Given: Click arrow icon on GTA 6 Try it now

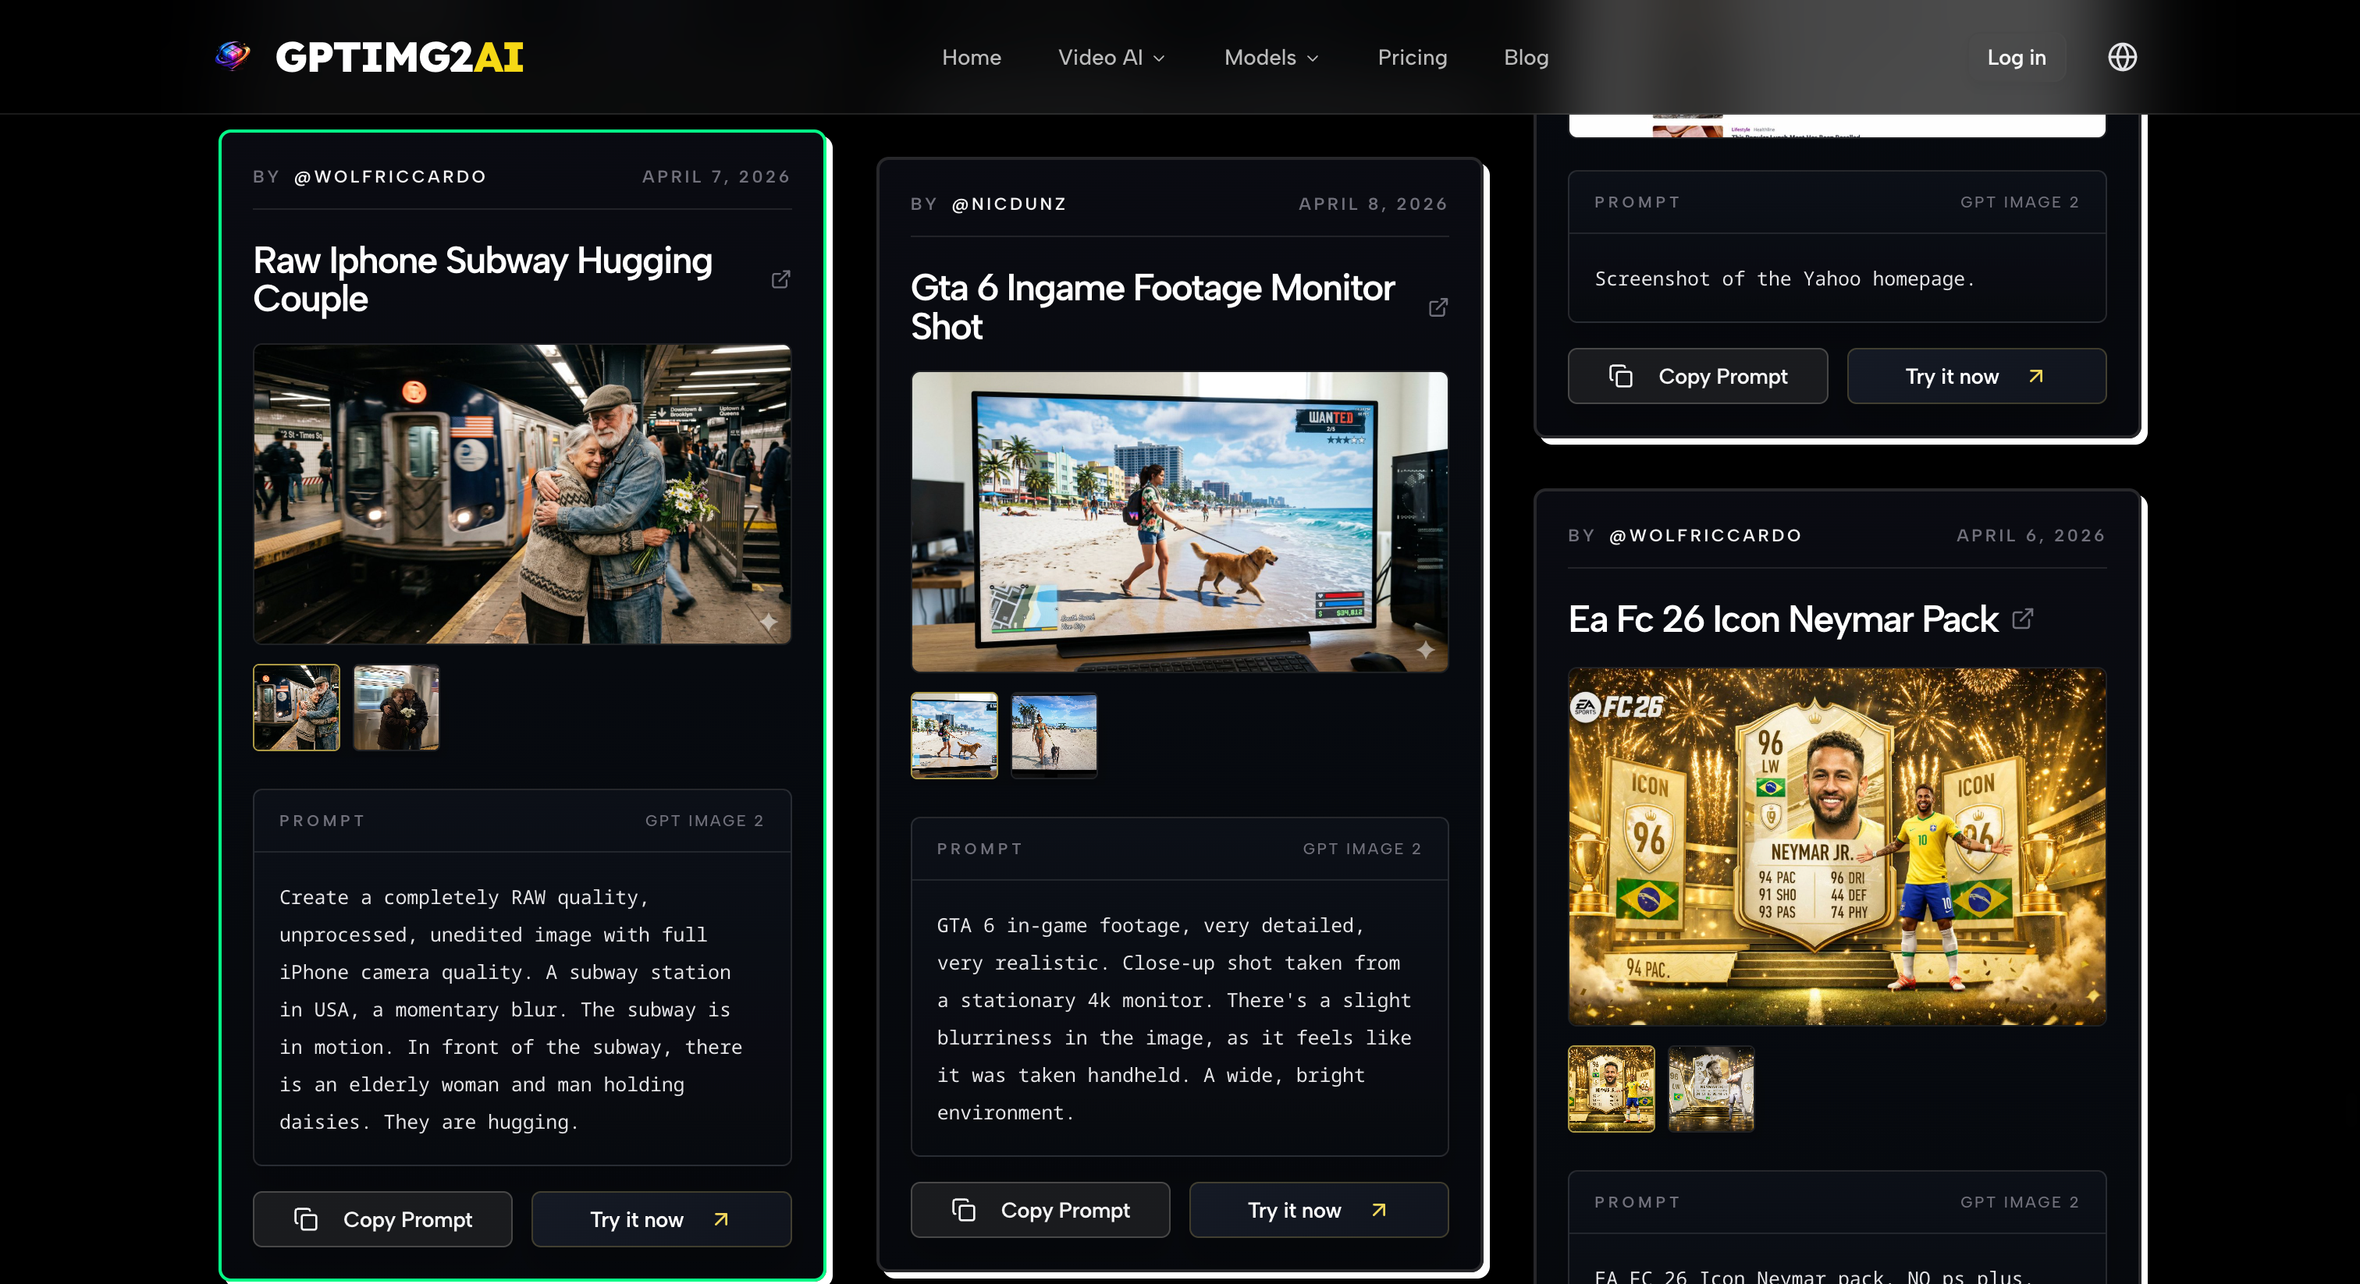Looking at the screenshot, I should (x=1379, y=1210).
